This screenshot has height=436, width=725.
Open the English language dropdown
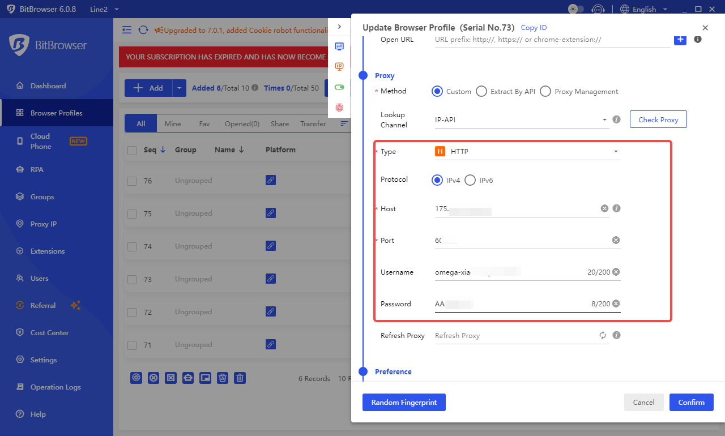point(644,9)
